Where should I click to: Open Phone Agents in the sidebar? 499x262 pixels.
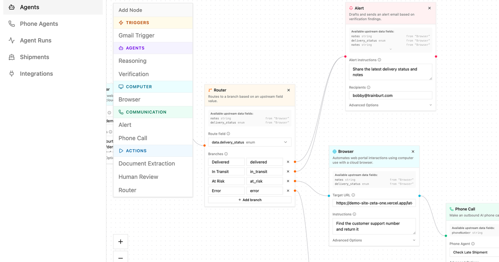53,24
